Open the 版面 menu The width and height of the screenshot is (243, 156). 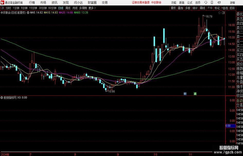[x=182, y=3]
